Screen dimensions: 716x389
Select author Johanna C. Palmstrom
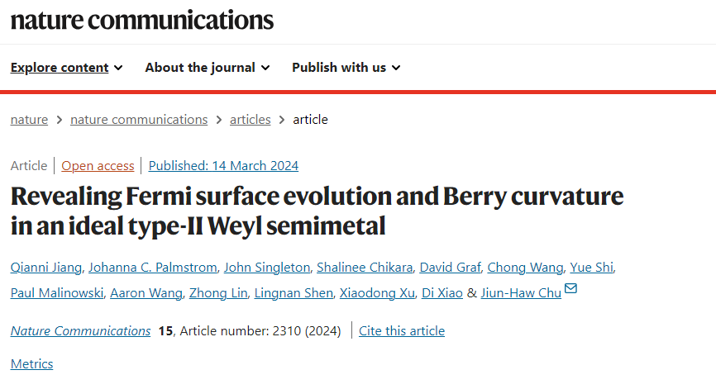pyautogui.click(x=152, y=268)
